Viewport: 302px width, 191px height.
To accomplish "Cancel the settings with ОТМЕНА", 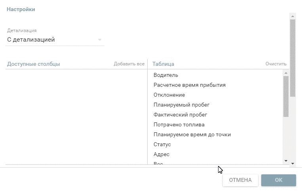I will click(240, 180).
